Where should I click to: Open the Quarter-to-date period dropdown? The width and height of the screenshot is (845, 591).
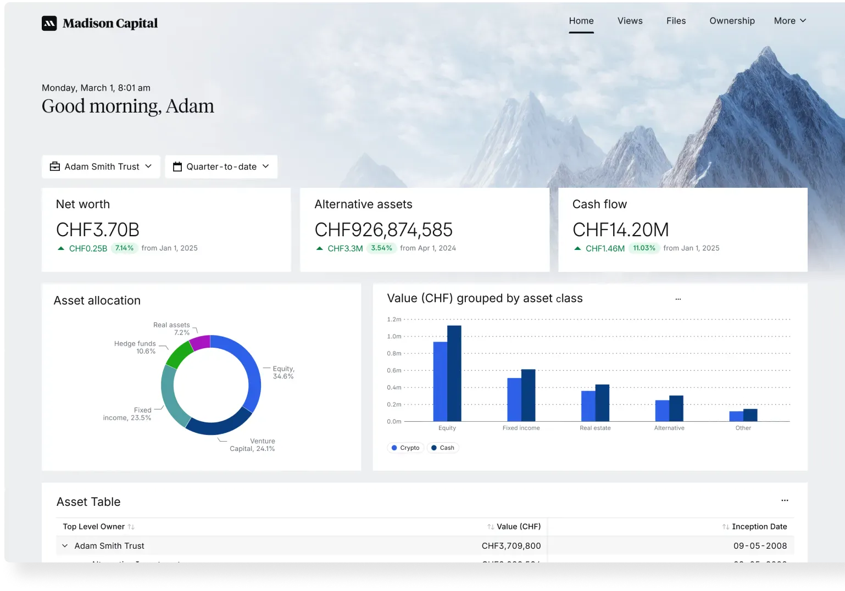pyautogui.click(x=221, y=166)
